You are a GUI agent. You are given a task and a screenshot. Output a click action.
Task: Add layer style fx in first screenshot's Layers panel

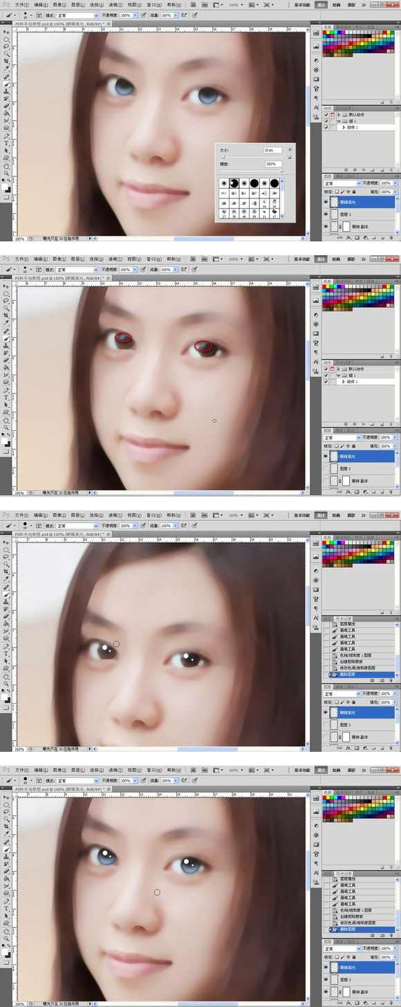[348, 237]
